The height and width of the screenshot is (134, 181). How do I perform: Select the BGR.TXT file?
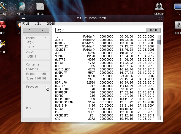pyautogui.click(x=105, y=86)
